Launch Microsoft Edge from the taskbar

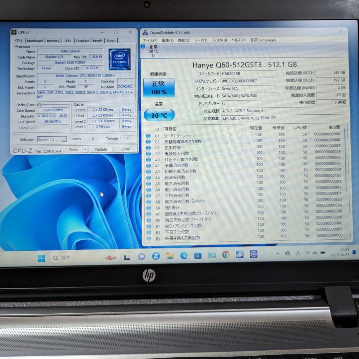coord(184,255)
